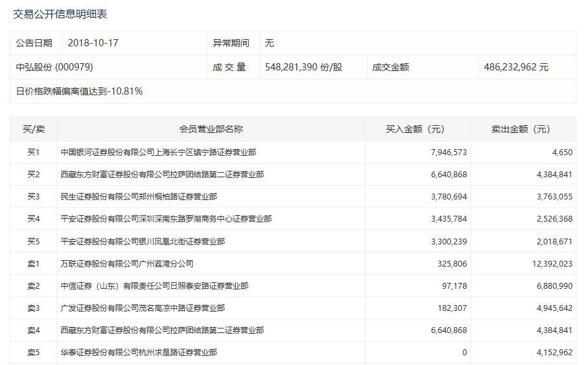The height and width of the screenshot is (365, 585).
Task: Open 平安证券银川凤凰北街 branch entry
Action: pyautogui.click(x=142, y=241)
